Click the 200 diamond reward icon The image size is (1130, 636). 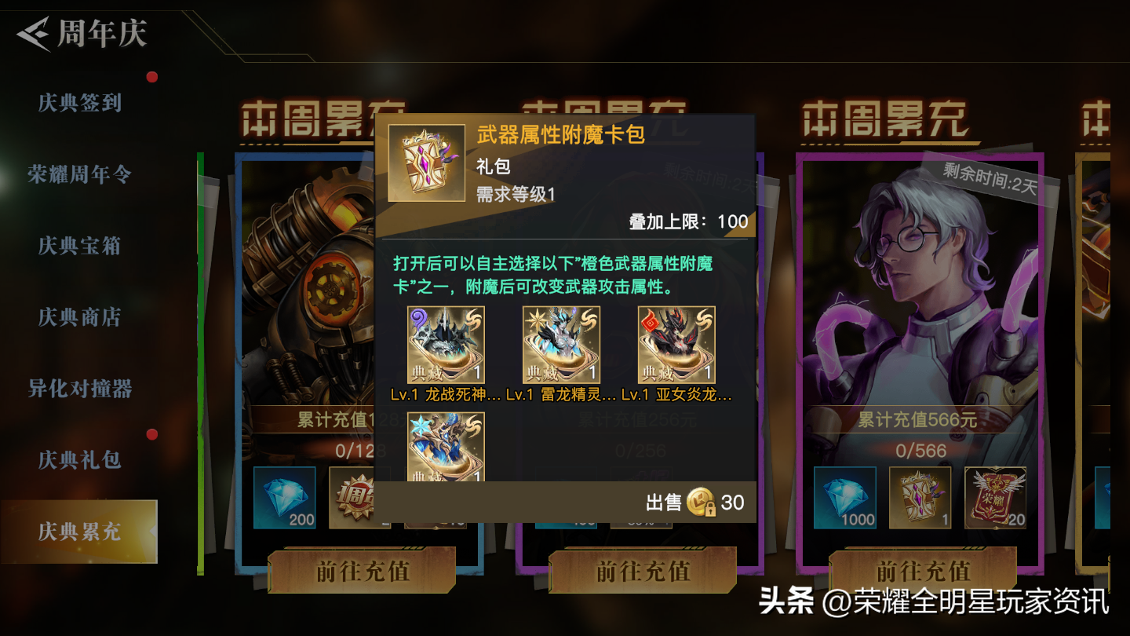pyautogui.click(x=285, y=498)
